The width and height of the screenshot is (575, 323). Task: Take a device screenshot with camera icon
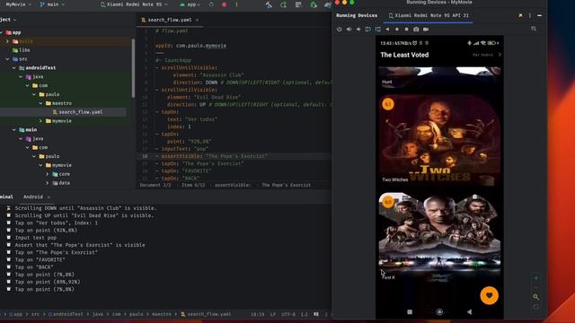[x=416, y=29]
